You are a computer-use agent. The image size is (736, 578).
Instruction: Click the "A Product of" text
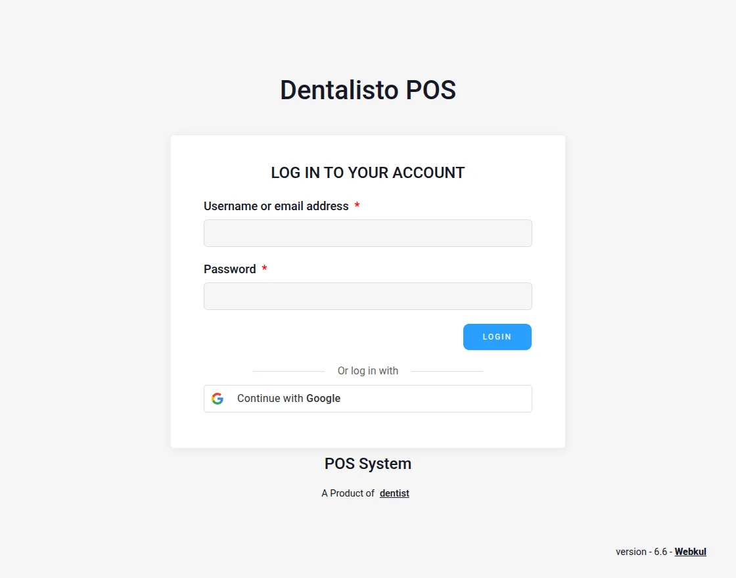tap(348, 493)
